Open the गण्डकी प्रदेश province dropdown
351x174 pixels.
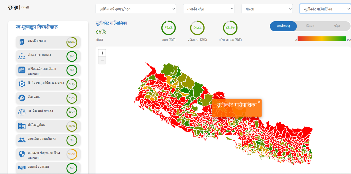click(x=208, y=9)
